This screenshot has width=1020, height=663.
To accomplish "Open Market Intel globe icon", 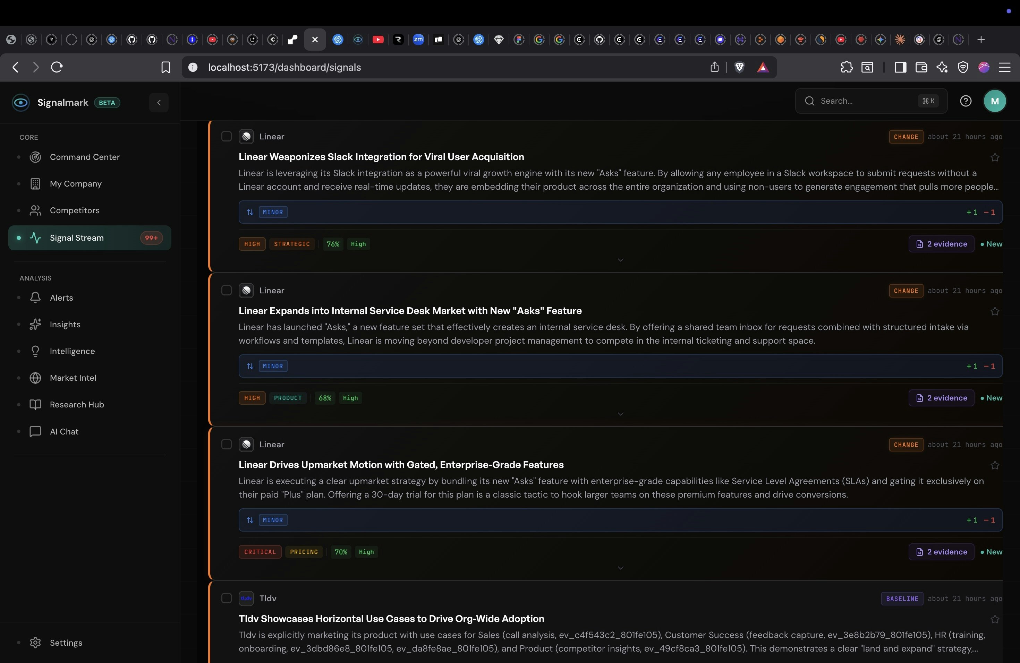I will [36, 378].
